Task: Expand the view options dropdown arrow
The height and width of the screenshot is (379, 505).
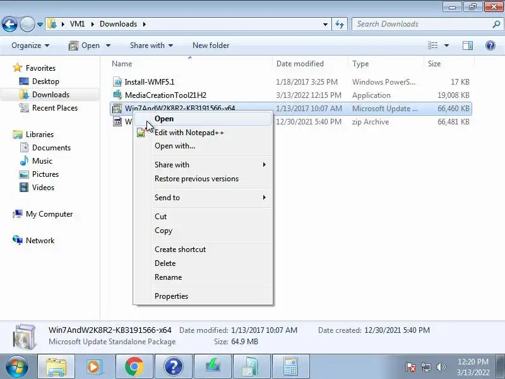Action: coord(446,45)
